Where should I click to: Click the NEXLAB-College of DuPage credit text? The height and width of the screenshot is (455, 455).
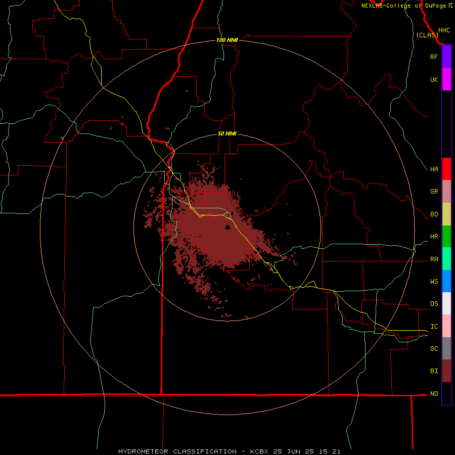[406, 6]
